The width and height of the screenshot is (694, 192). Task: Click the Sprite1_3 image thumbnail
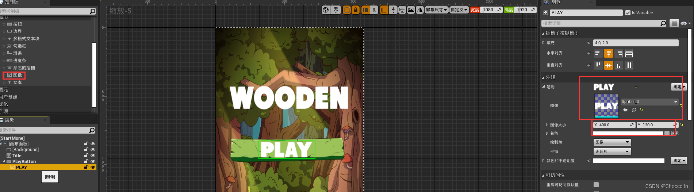click(x=607, y=106)
